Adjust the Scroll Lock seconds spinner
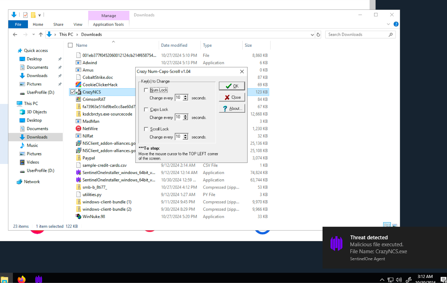Image resolution: width=447 pixels, height=283 pixels. click(x=185, y=137)
